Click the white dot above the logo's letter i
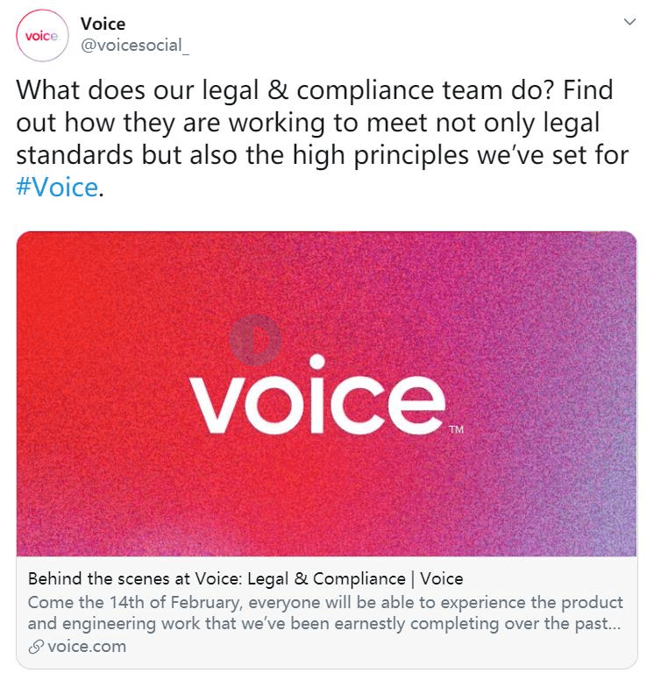This screenshot has height=680, width=654. coord(317,362)
